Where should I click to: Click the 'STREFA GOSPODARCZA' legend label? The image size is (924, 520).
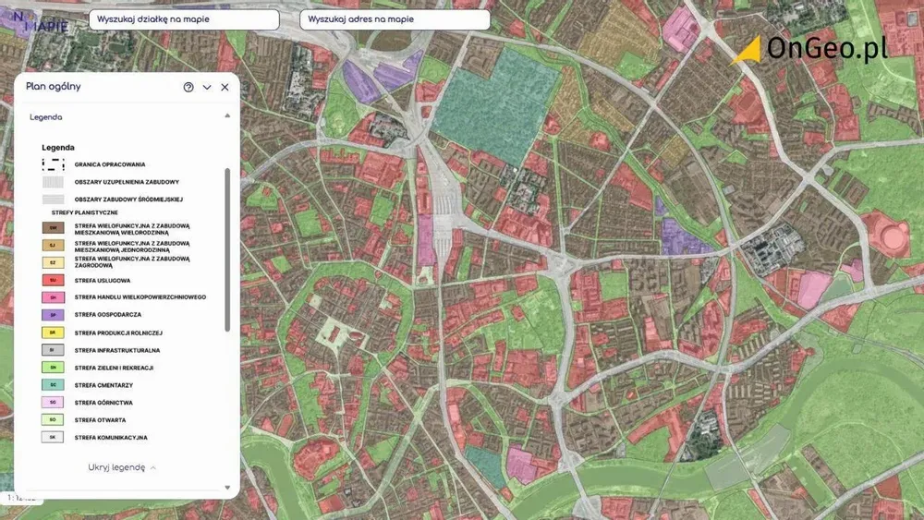[108, 315]
